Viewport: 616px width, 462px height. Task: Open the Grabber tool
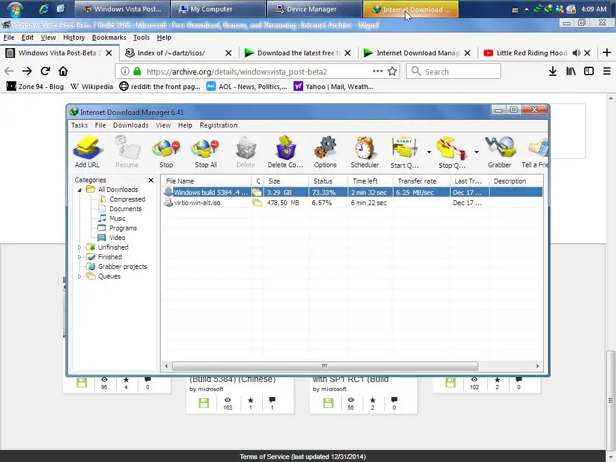click(x=500, y=152)
